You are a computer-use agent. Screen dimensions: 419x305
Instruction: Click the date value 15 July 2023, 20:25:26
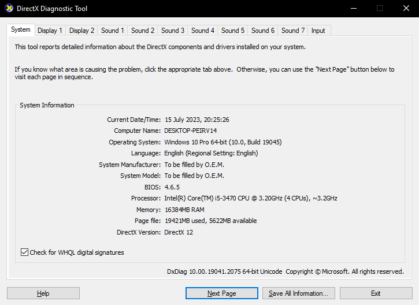click(x=196, y=120)
